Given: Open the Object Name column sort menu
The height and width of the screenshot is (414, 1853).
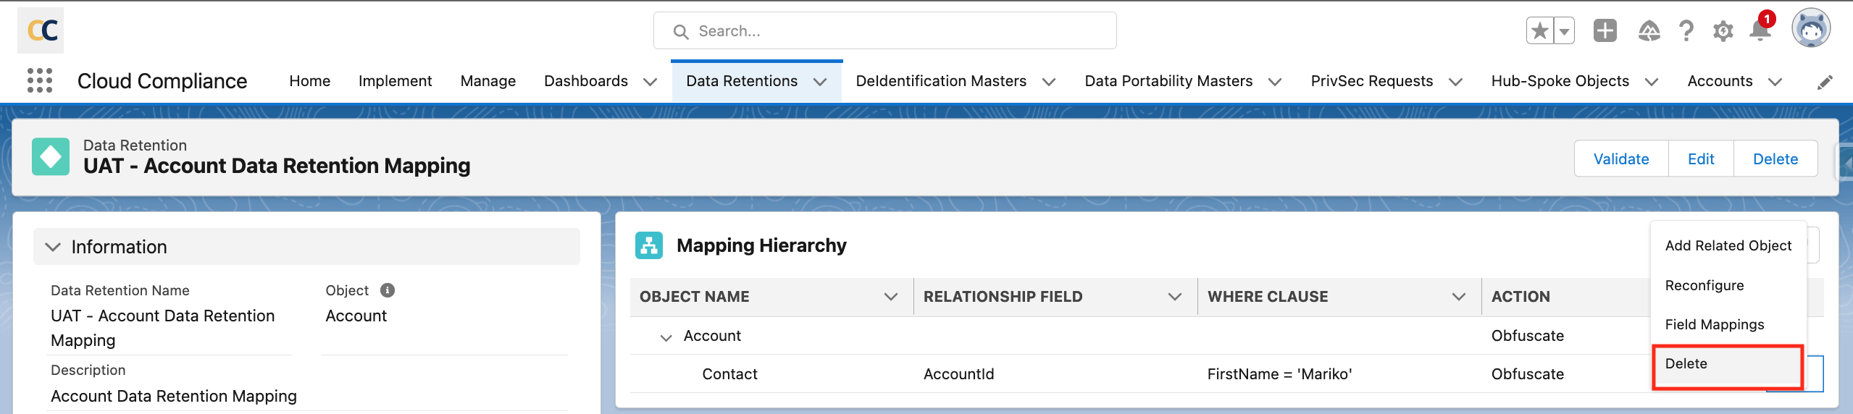Looking at the screenshot, I should 890,297.
